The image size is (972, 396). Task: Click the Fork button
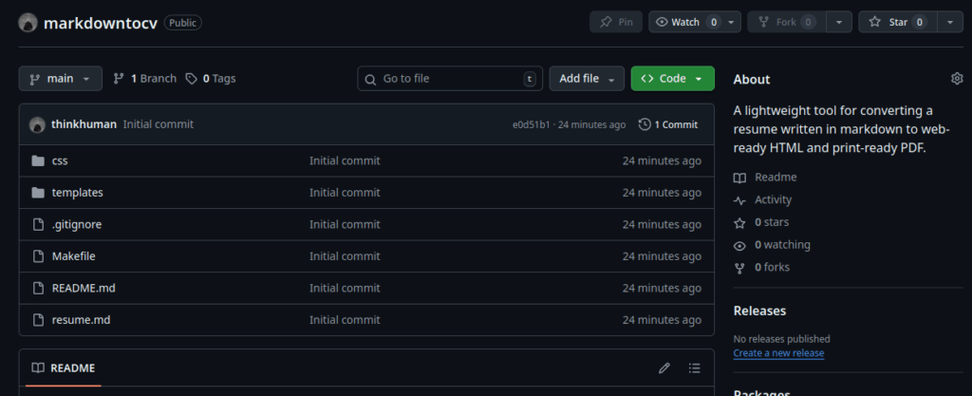coord(787,22)
